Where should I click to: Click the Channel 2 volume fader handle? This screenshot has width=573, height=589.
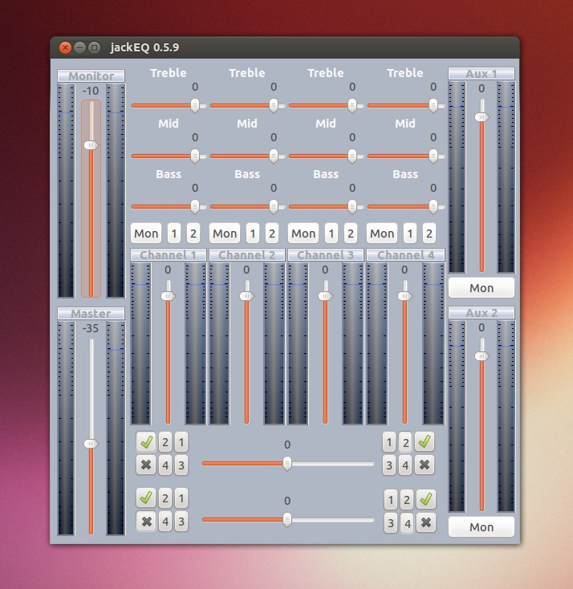click(x=246, y=296)
